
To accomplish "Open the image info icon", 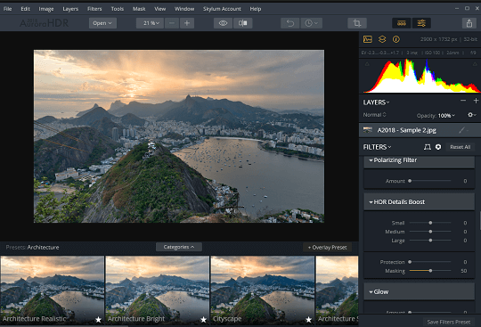I will [x=396, y=39].
